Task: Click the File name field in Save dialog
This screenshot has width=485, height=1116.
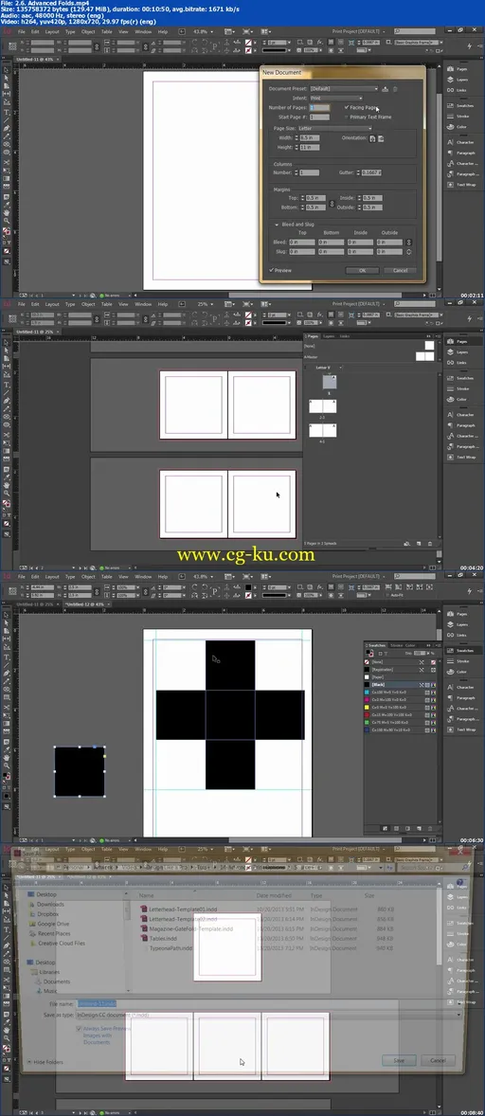Action: click(270, 1003)
